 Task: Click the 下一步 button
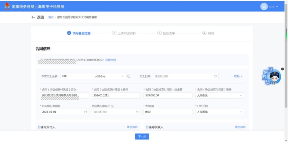tap(142, 136)
